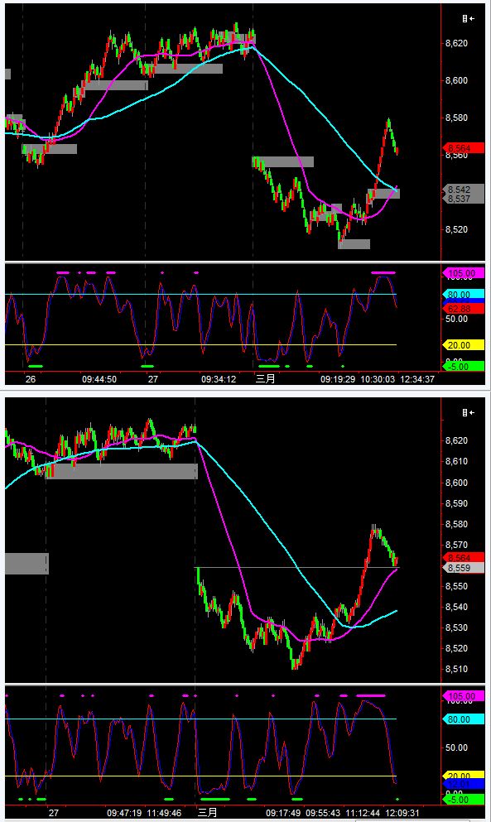Click the 09:19:29 label on the upper time axis
The height and width of the screenshot is (822, 491).
tap(339, 379)
